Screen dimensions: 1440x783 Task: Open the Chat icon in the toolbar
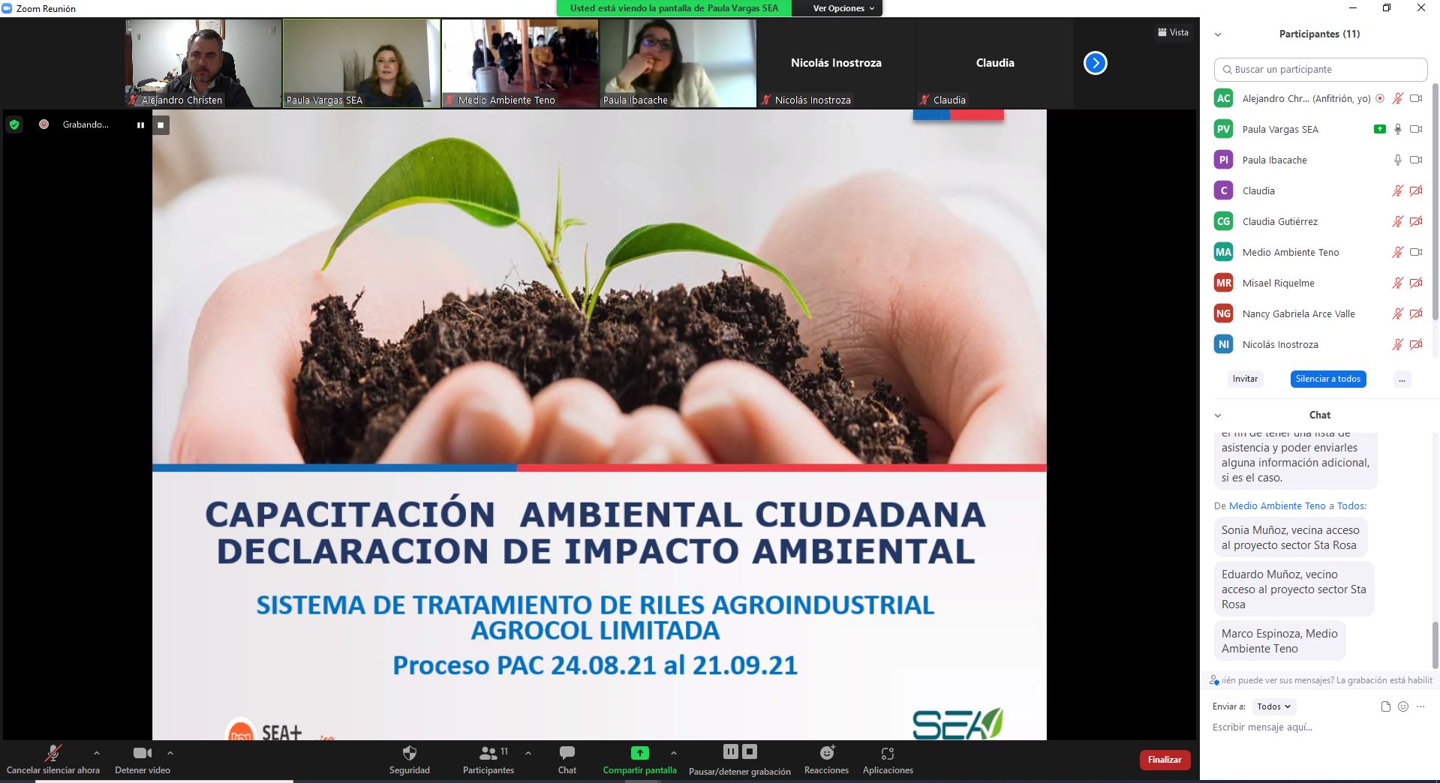tap(567, 753)
